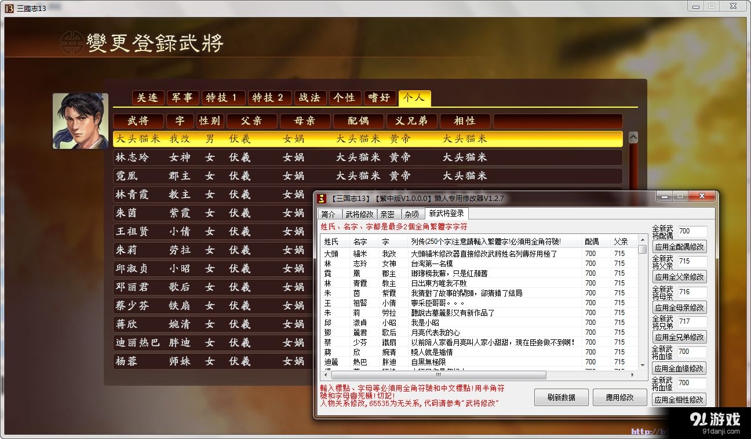The height and width of the screenshot is (439, 751).
Task: Open the 关连 tab in the game
Action: click(148, 98)
